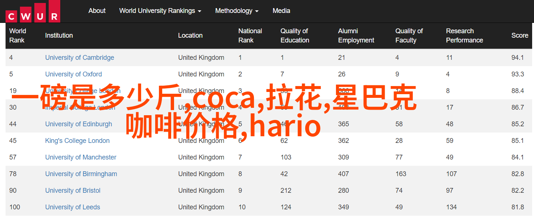Click Manchester's world rank 57

click(13, 157)
